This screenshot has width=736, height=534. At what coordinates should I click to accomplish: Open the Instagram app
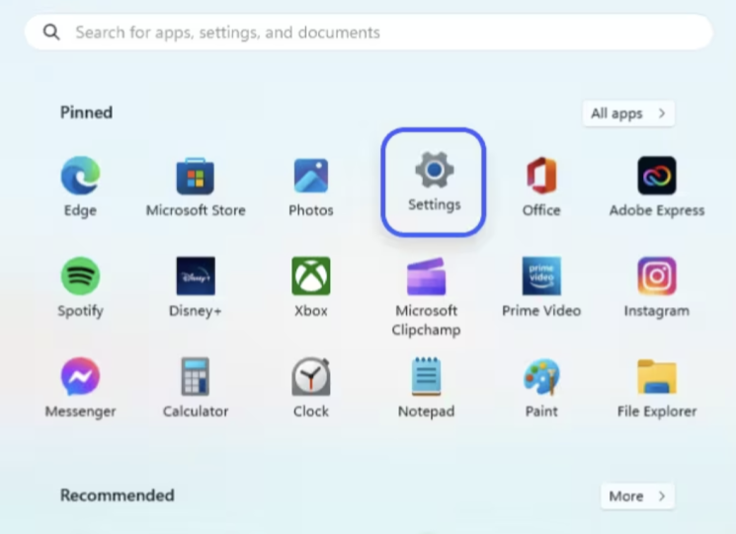pos(657,287)
